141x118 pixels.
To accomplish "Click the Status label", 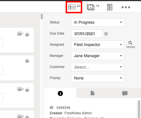I will coord(55,22).
